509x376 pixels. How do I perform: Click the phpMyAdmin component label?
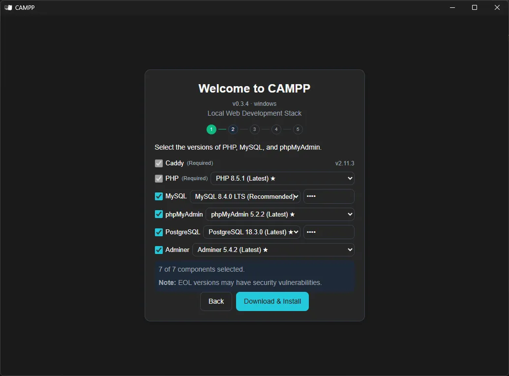click(x=184, y=215)
